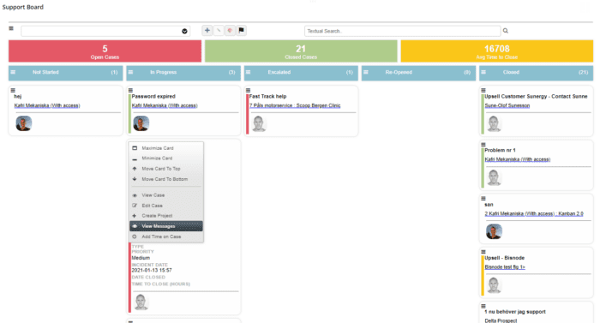Select the yellow Avg Time to Close tile
The image size is (600, 323).
(496, 51)
